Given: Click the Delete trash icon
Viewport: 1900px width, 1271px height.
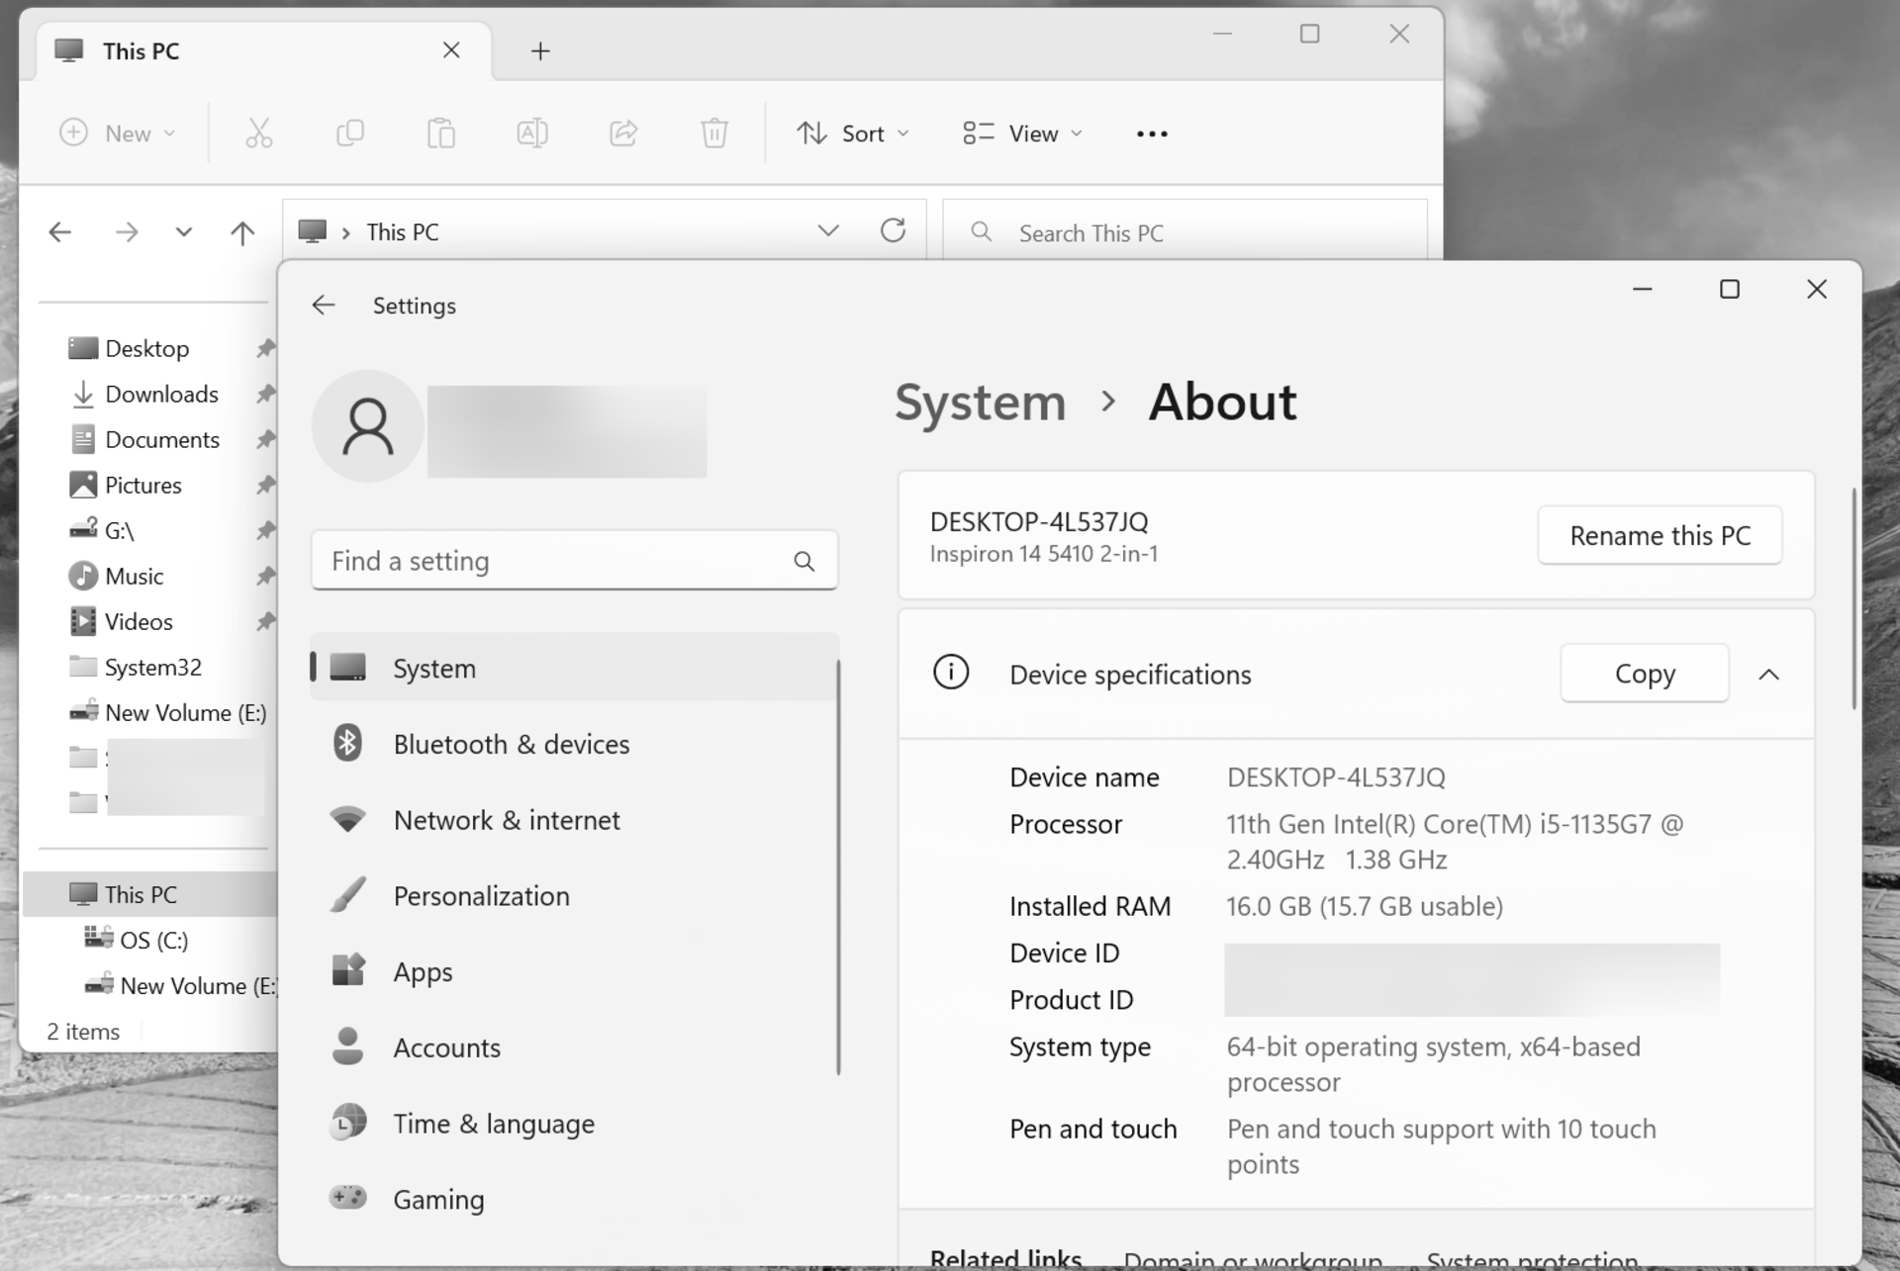Looking at the screenshot, I should pos(713,134).
